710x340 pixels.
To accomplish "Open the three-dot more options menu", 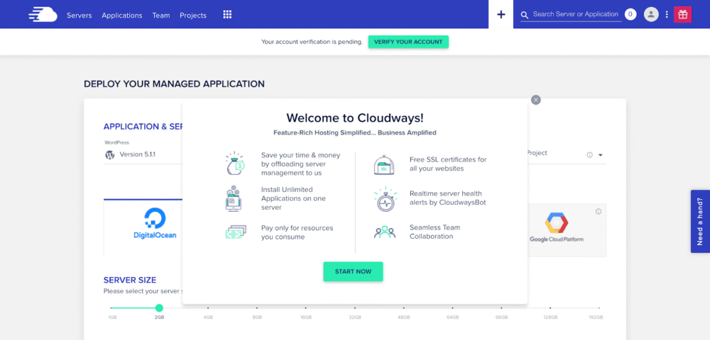I will click(667, 14).
